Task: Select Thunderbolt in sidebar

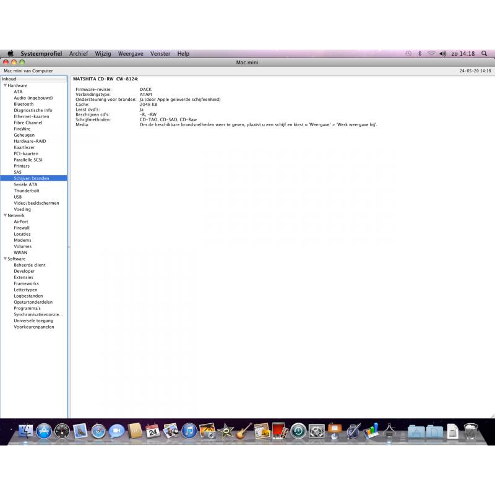Action: tap(27, 191)
